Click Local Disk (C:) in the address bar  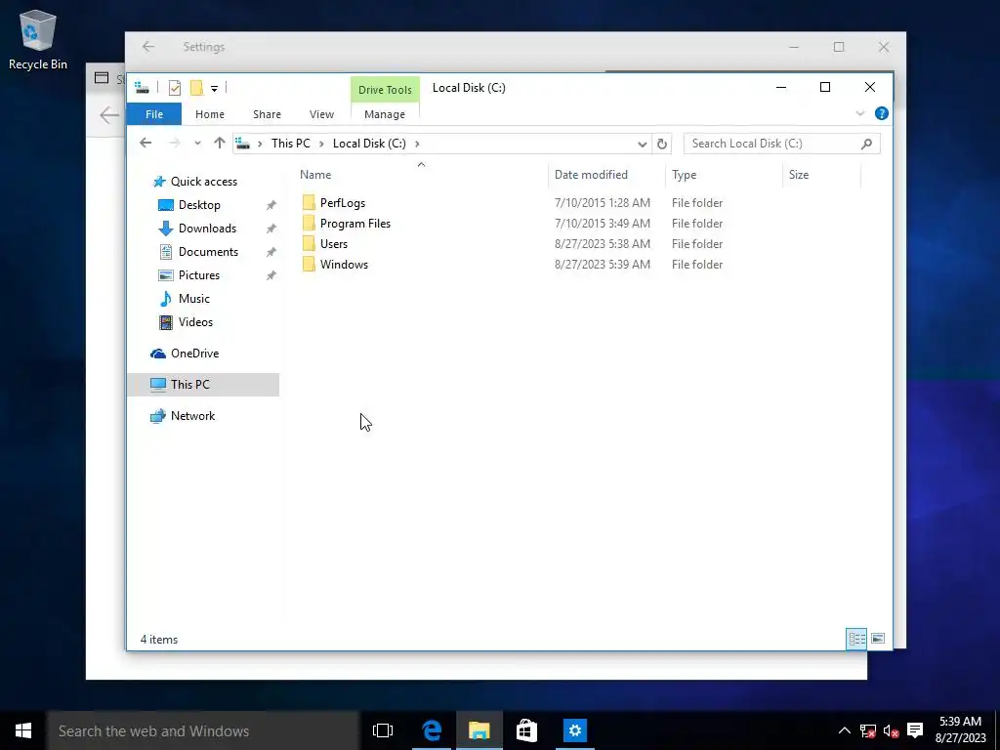[x=369, y=144]
